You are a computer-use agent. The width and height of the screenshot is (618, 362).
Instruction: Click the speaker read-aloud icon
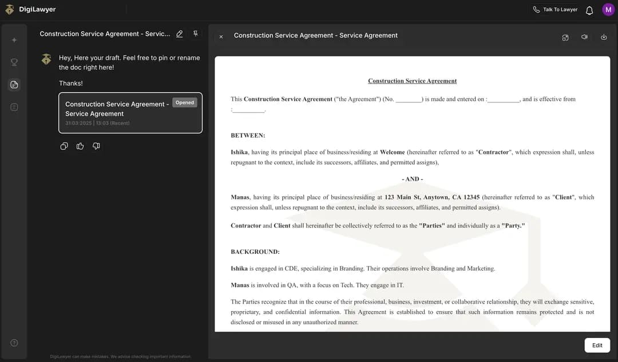click(584, 37)
